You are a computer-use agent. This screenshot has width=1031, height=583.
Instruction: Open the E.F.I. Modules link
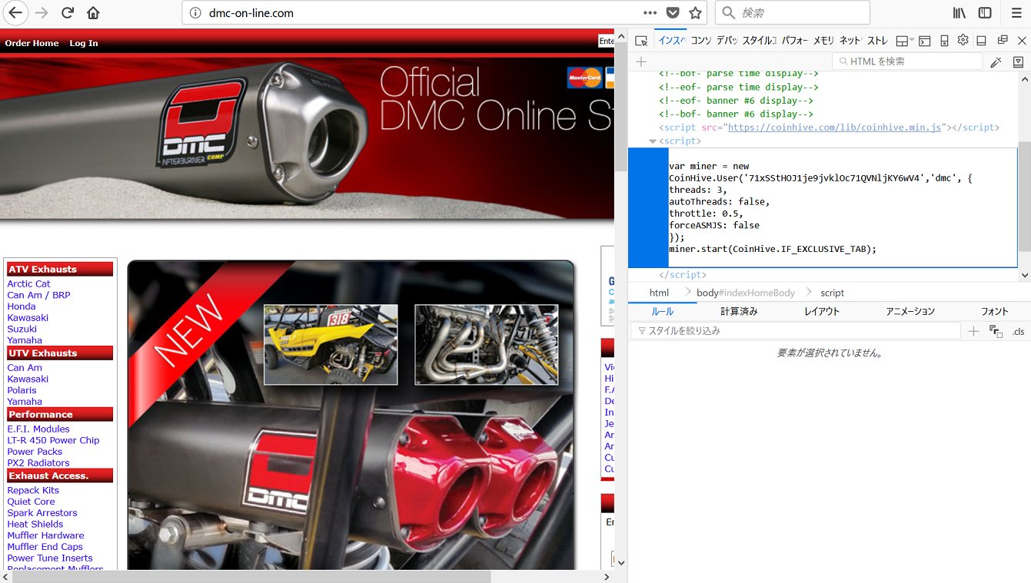[x=38, y=429]
